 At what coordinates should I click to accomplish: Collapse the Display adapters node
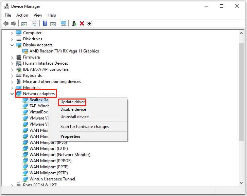coord(12,45)
